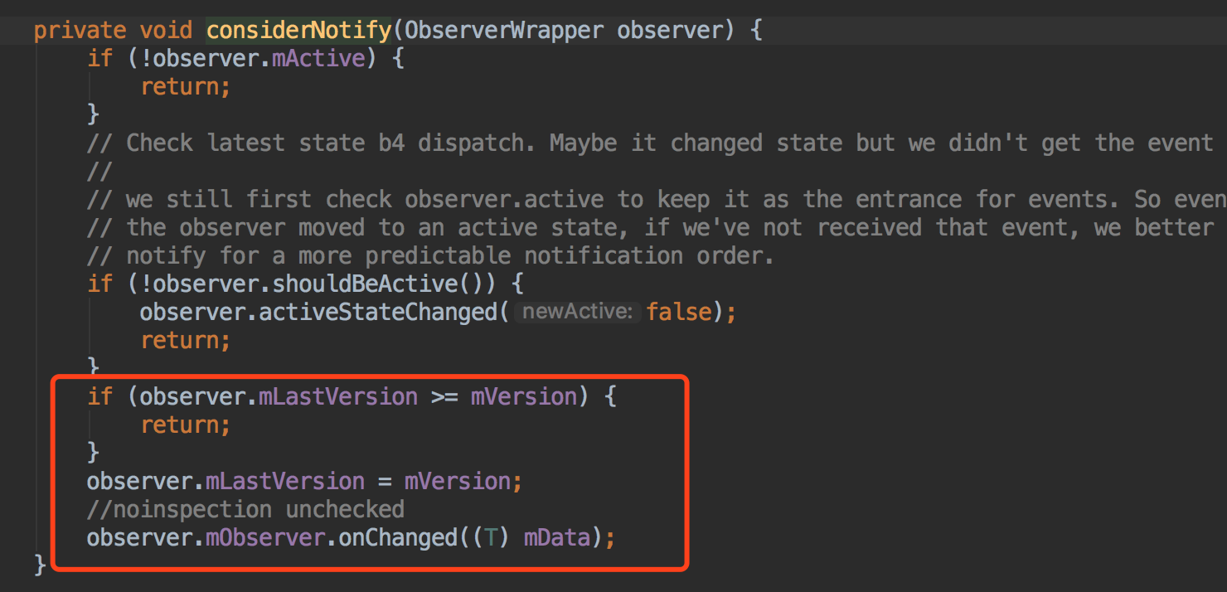
Task: Click mActive field in the first if statement
Action: pyautogui.click(x=318, y=59)
